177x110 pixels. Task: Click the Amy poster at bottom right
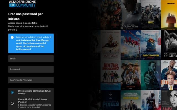(169, 100)
